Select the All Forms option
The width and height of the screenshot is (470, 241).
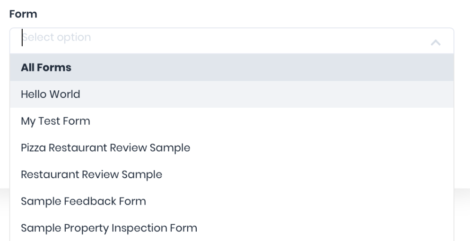click(x=46, y=68)
